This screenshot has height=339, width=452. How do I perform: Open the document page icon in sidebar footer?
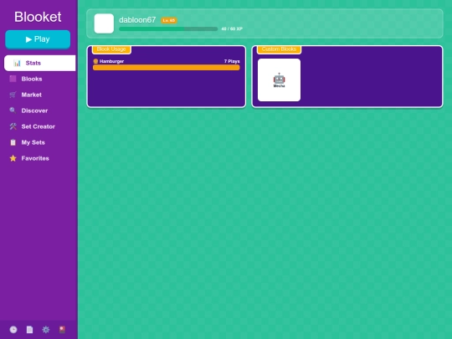29,330
